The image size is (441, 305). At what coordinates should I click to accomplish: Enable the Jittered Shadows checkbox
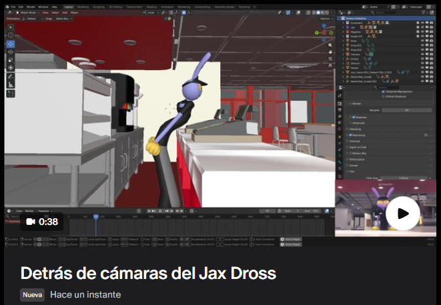coord(383,97)
